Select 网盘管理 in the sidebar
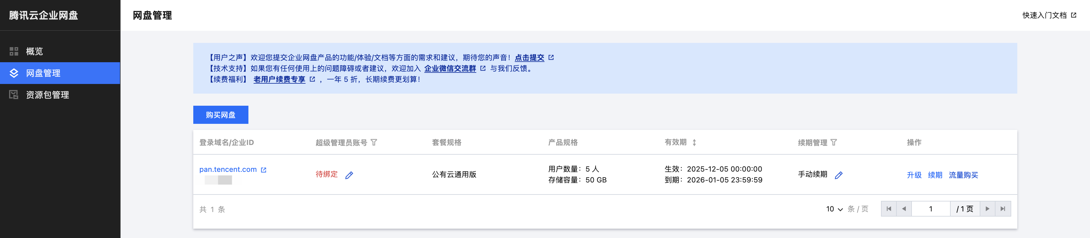 pyautogui.click(x=43, y=73)
